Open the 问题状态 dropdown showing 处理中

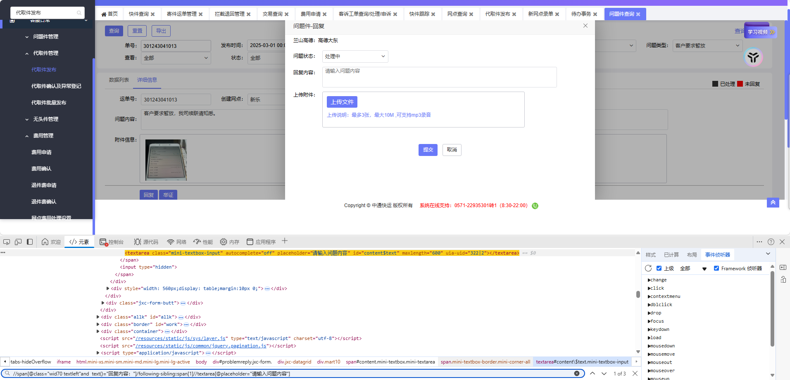point(355,57)
